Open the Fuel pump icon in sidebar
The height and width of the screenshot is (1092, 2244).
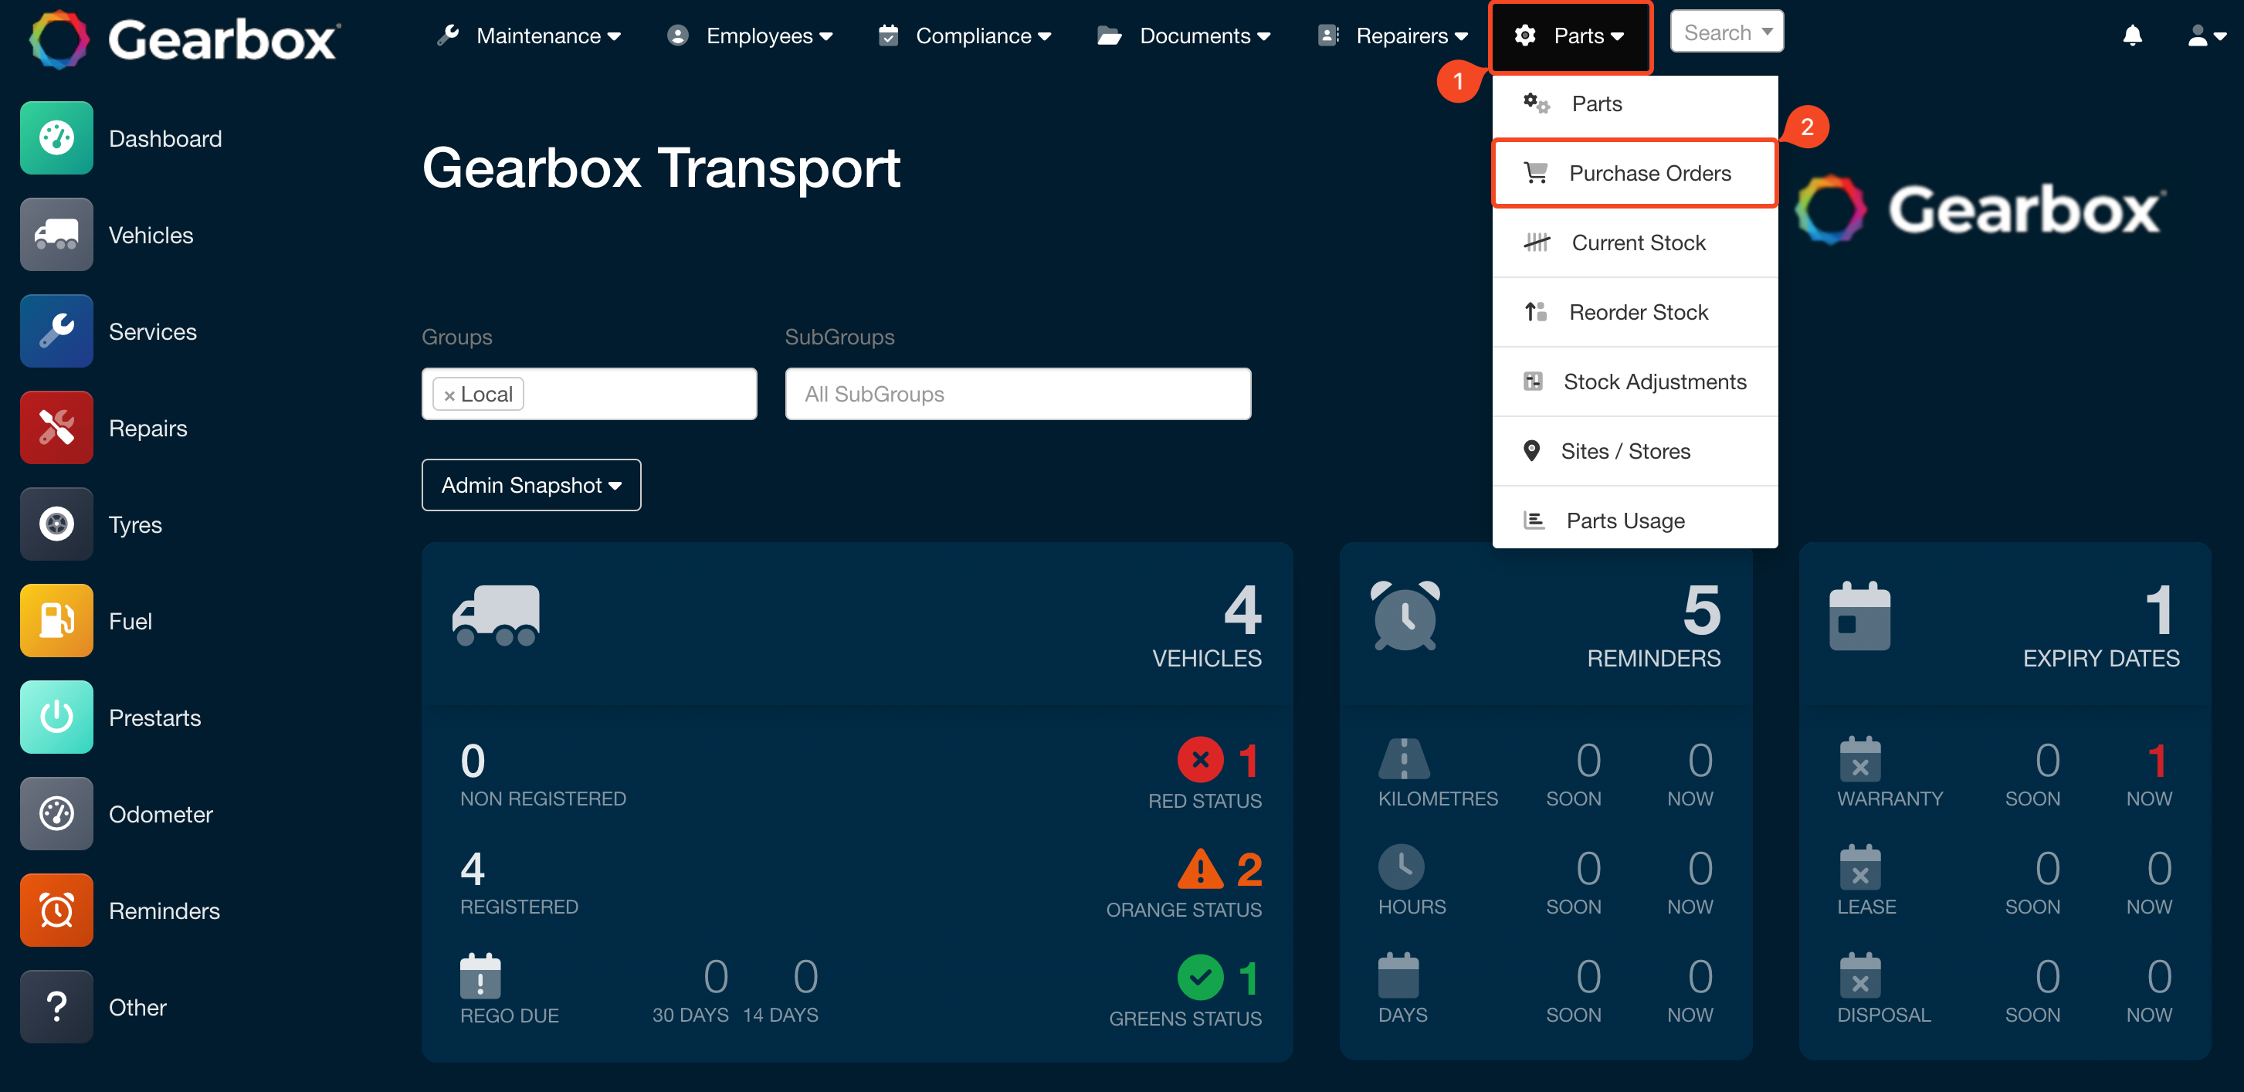point(56,620)
